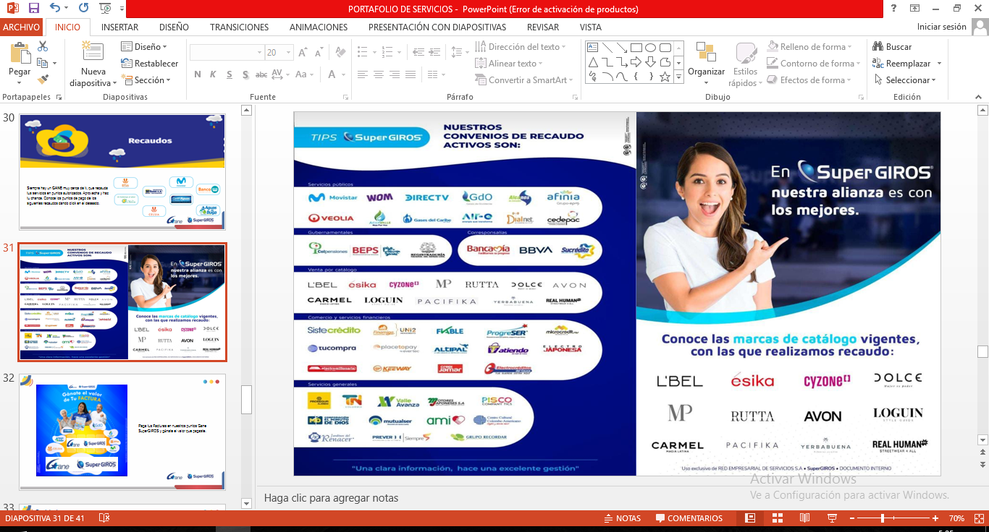Select the rectangle shape in gallery
This screenshot has height=532, width=989.
coord(636,47)
